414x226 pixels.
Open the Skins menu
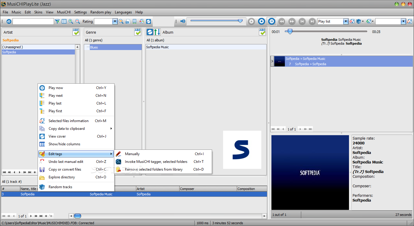(38, 12)
